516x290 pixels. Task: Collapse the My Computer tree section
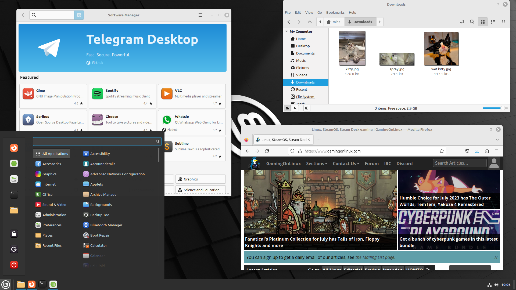[286, 31]
